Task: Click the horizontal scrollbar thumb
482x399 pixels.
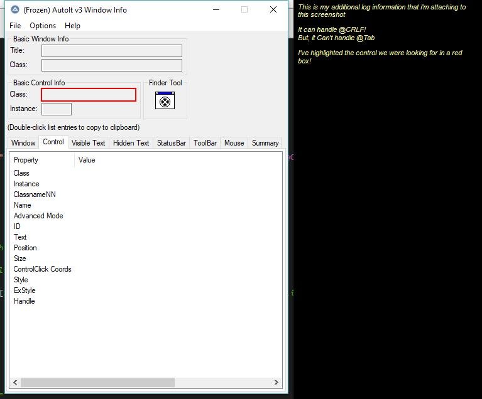Action: pos(97,382)
